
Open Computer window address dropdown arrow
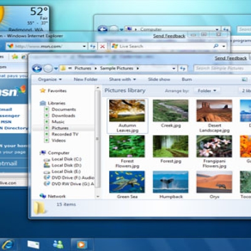coord(217,29)
